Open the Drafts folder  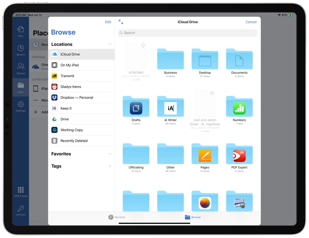(x=136, y=110)
